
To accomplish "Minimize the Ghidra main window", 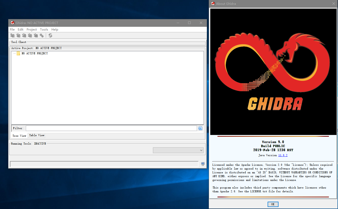I will [178, 23].
